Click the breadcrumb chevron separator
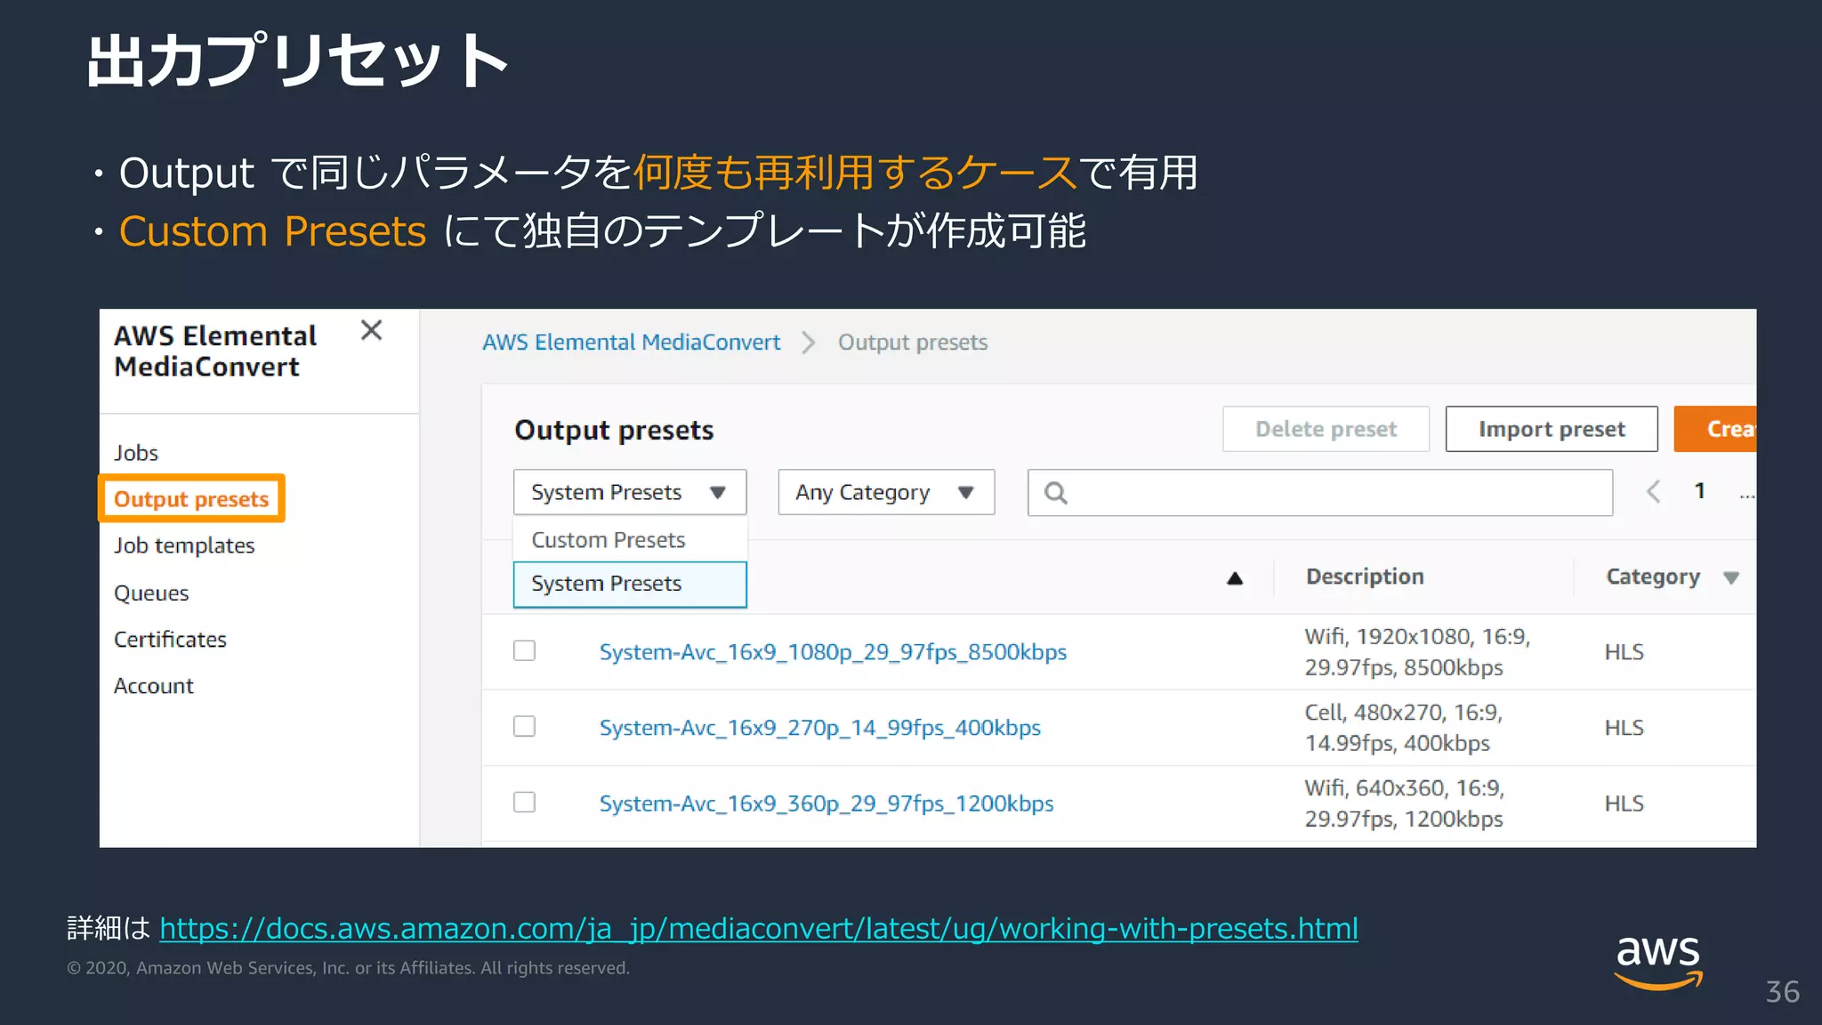 [808, 343]
